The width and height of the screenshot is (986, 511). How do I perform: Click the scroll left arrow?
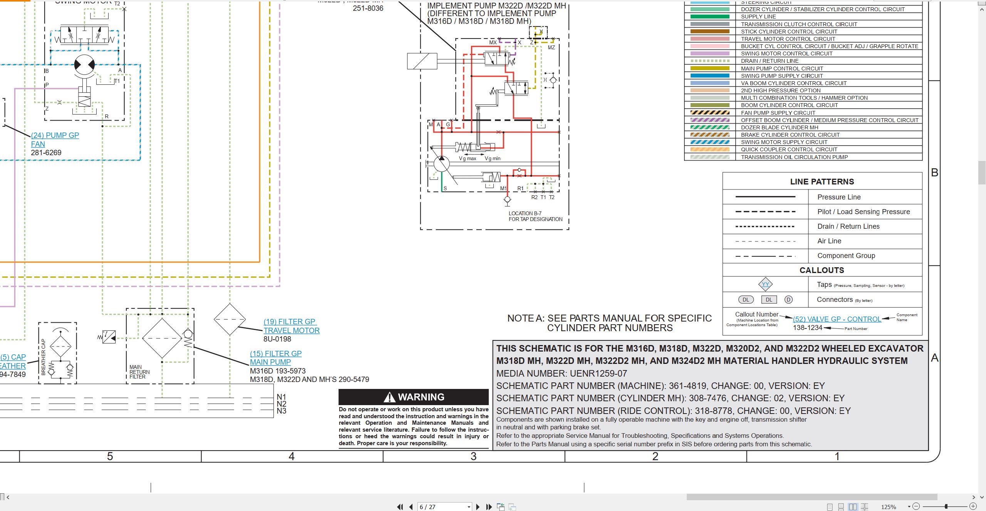tap(8, 497)
